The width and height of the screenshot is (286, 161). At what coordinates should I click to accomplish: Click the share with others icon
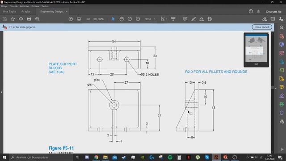[281, 19]
